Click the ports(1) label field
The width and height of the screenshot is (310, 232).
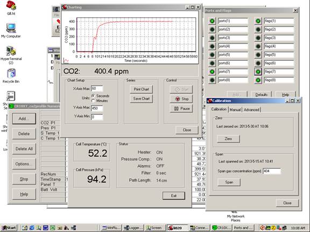point(232,21)
